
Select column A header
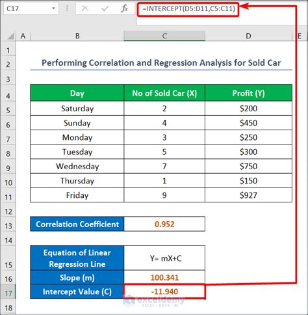pos(23,36)
